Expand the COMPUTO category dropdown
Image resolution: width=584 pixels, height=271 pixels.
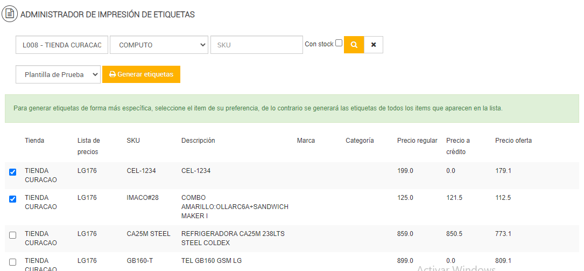click(159, 45)
